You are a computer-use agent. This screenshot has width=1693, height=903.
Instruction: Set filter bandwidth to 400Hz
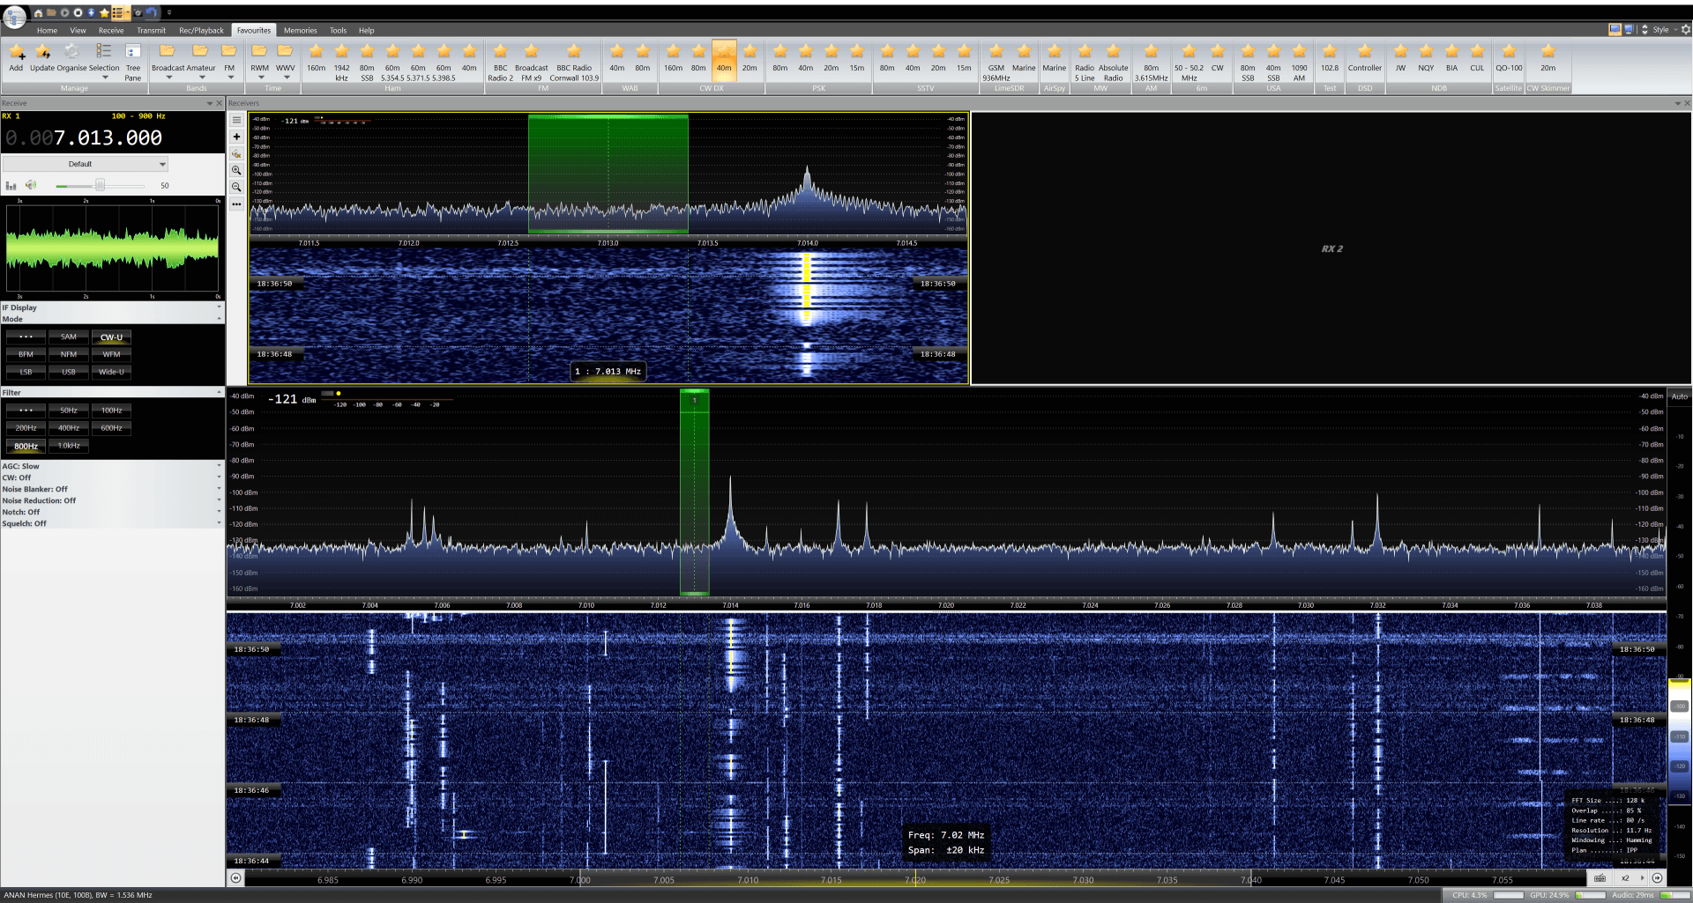click(69, 428)
